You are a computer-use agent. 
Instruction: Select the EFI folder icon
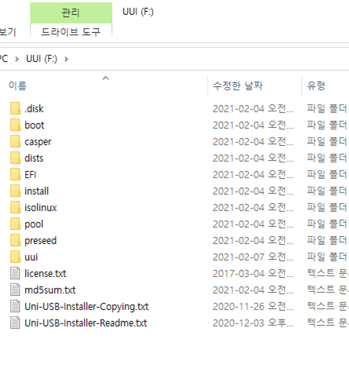point(15,174)
